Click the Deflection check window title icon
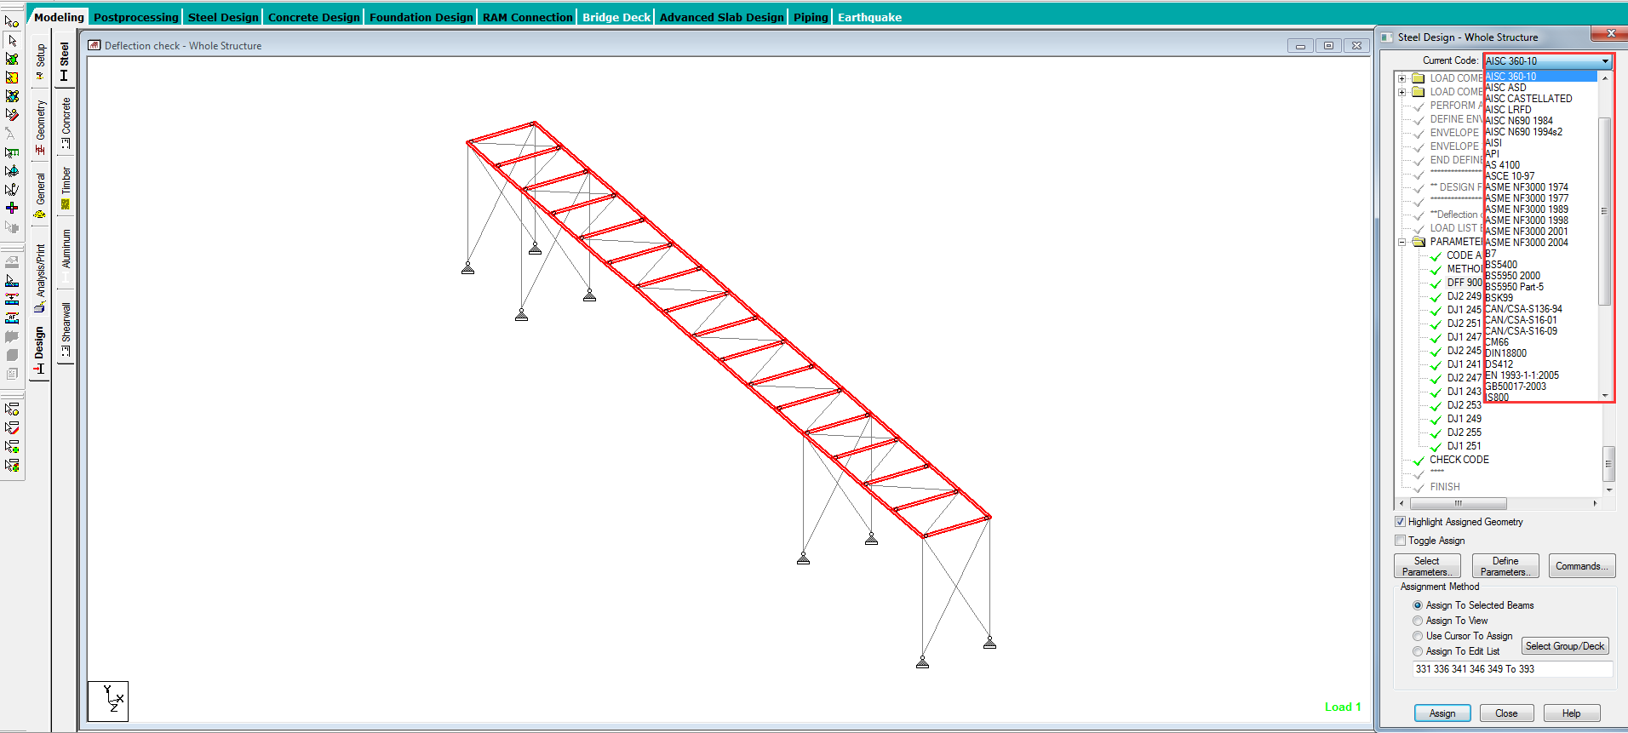1628x733 pixels. tap(94, 45)
